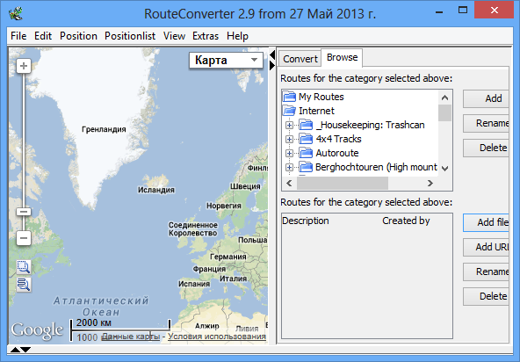This screenshot has width=520, height=362.
Task: Click the zoom-to-selection magnifier icon on the map
Action: tap(24, 267)
